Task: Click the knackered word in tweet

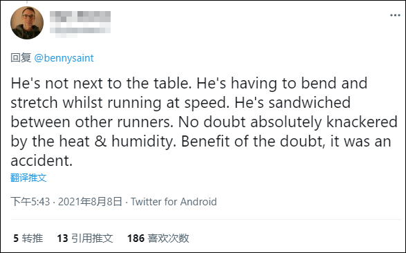Action: coord(362,122)
